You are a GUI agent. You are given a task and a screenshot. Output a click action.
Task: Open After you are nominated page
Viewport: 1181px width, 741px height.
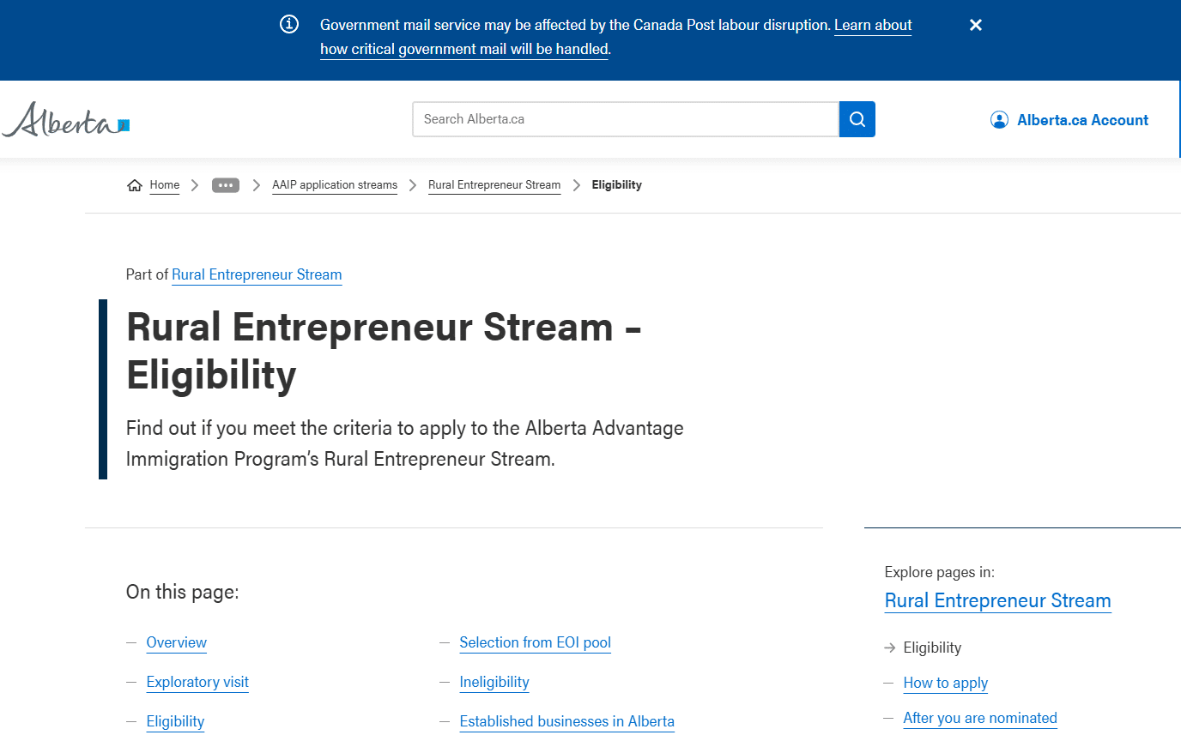point(980,718)
